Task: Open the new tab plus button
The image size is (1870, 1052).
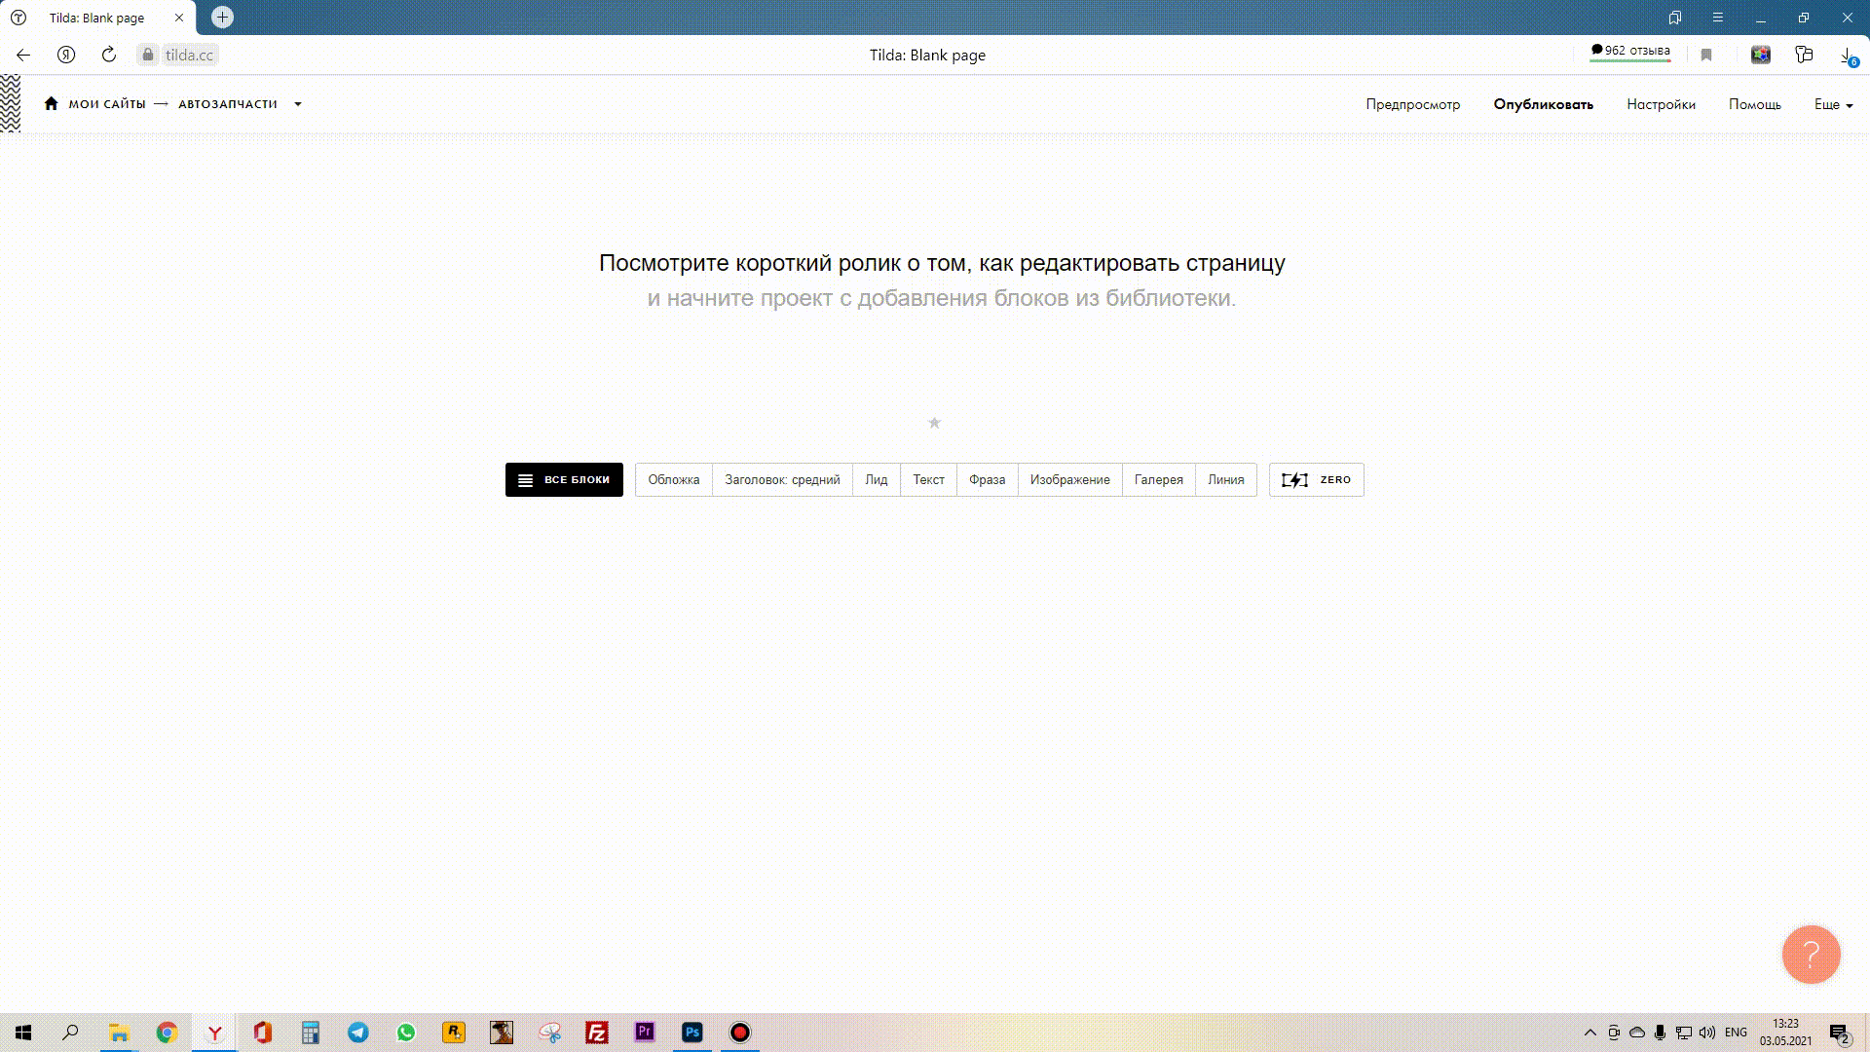Action: click(x=222, y=18)
